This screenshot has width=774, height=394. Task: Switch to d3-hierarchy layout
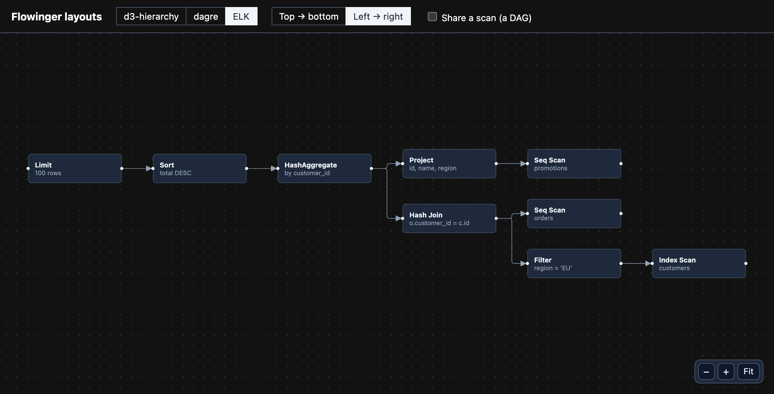coord(151,16)
